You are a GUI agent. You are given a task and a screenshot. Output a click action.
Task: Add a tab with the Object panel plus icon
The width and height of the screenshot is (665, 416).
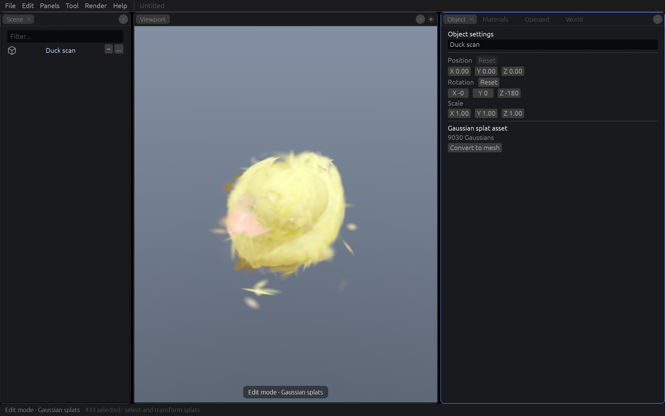coord(657,19)
